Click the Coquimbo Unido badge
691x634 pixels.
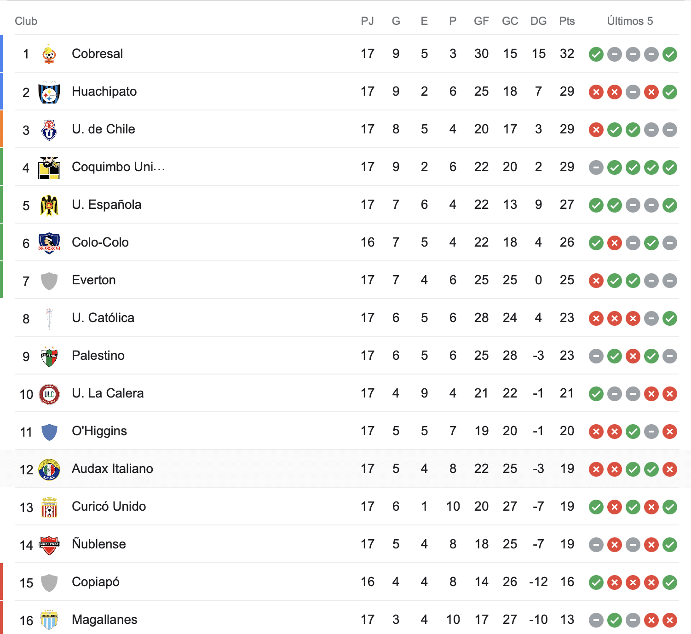(50, 167)
